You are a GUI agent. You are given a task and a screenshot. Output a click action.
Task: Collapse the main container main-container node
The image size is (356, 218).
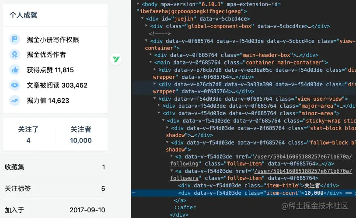point(150,62)
